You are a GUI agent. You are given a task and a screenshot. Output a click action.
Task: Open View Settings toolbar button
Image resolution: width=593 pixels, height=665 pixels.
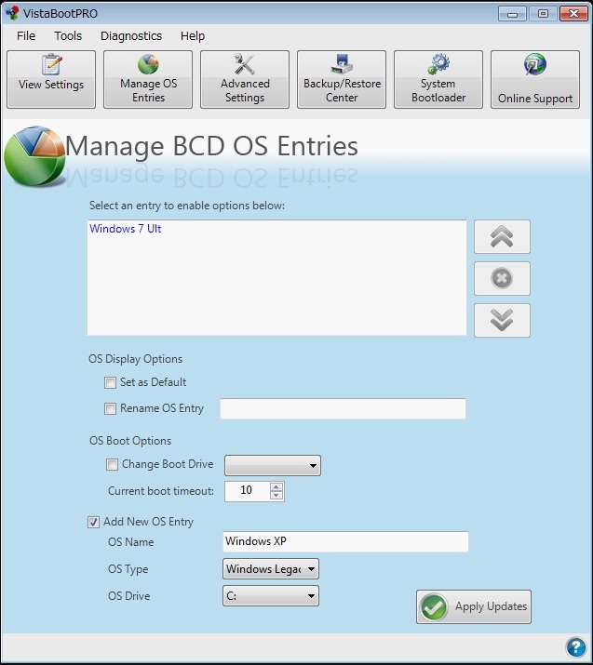pos(51,79)
